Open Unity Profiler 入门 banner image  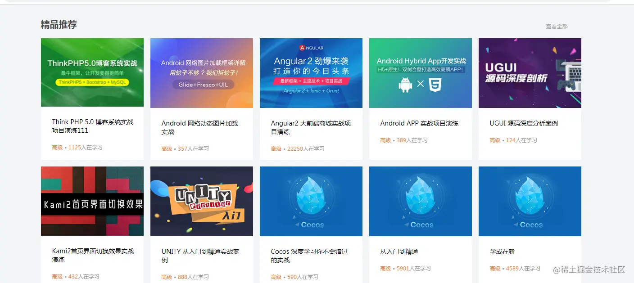point(202,201)
